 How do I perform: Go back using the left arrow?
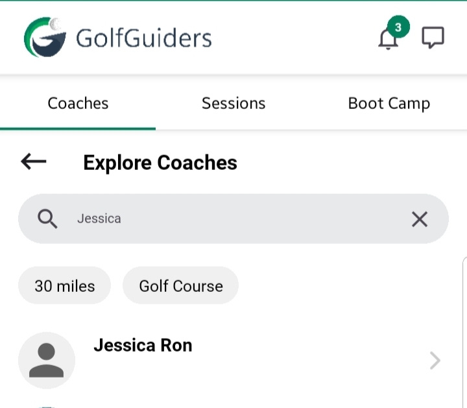click(x=34, y=162)
